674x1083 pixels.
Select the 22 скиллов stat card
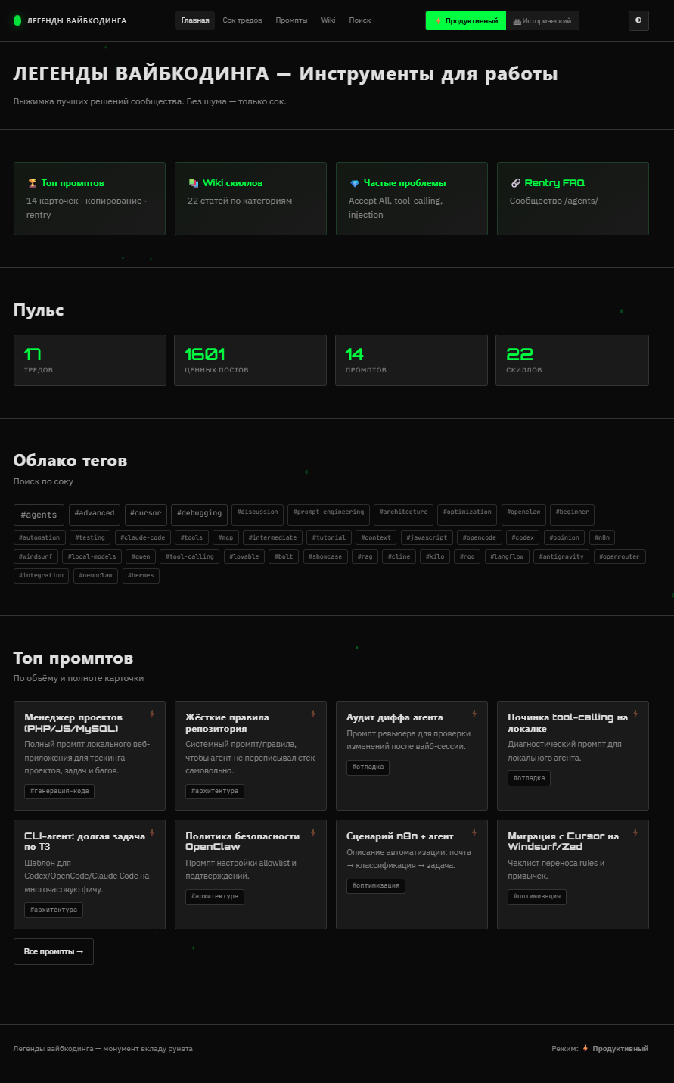tap(572, 360)
